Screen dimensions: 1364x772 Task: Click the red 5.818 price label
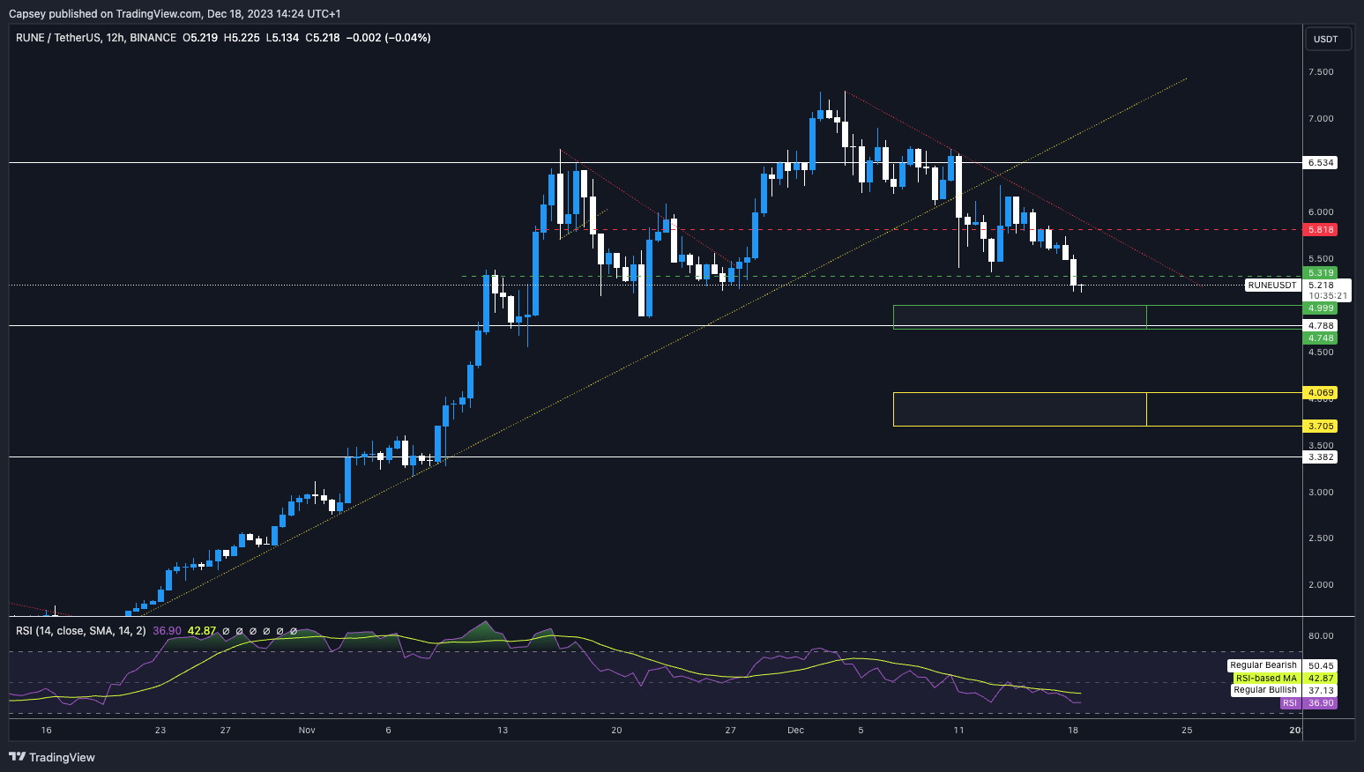[1321, 230]
